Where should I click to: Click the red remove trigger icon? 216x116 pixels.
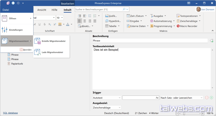(207, 98)
